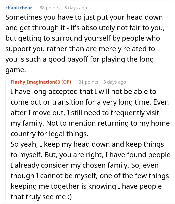This screenshot has height=204, width=175.
Task: Click the "(OP)" tag beside Flashy_Imagination83
Action: click(66, 82)
